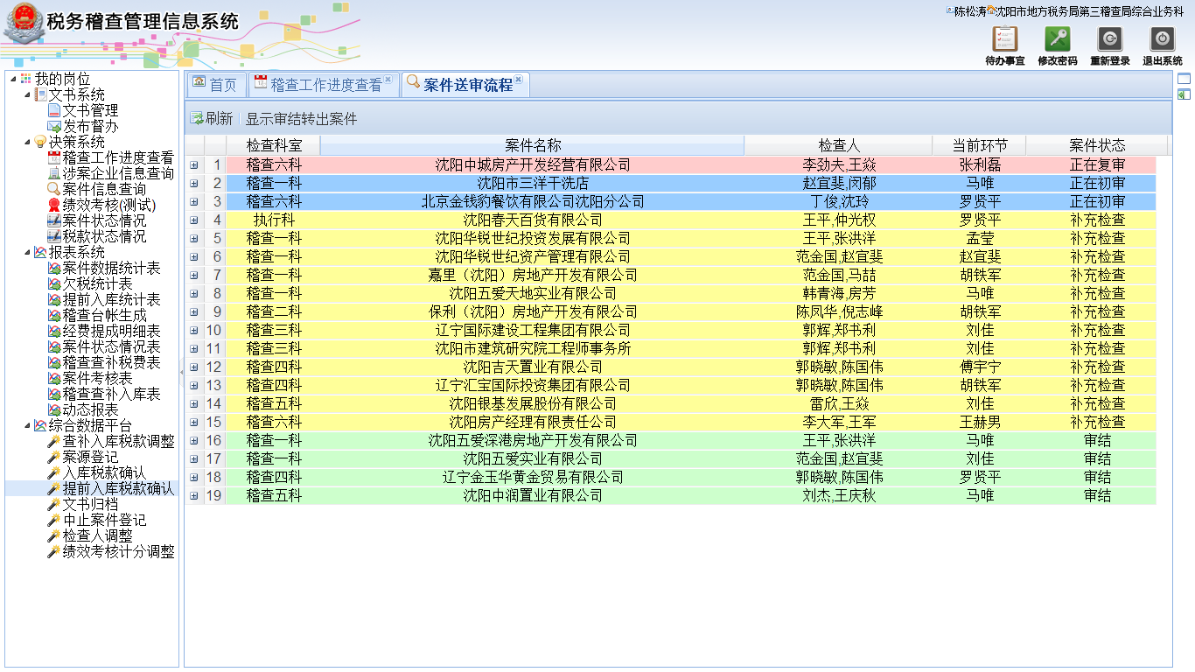Open 提前入库税款确认 in sidebar
The width and height of the screenshot is (1195, 672).
(118, 489)
